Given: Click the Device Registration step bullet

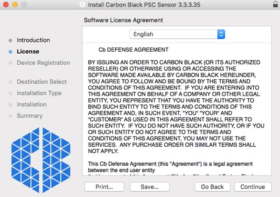Looking at the screenshot, I should coord(10,63).
